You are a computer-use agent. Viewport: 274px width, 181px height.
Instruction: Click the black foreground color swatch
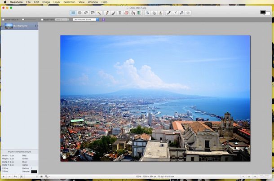point(263,12)
